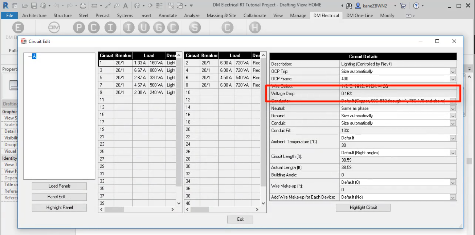The height and width of the screenshot is (235, 475).
Task: Click the Save floppy disk icon
Action: point(34,6)
